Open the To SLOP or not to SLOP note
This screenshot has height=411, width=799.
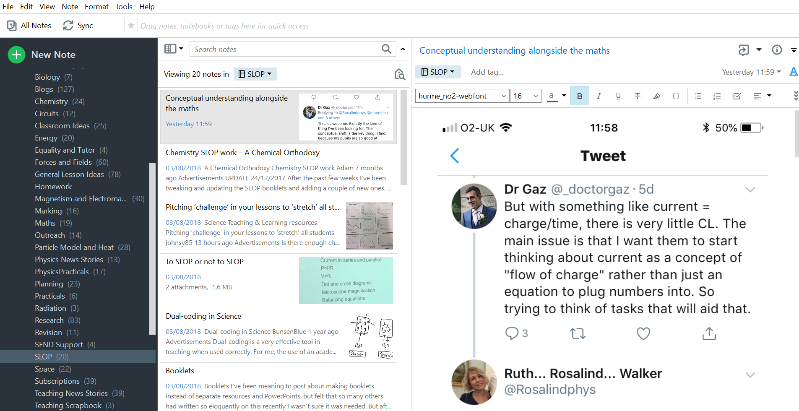tap(278, 281)
